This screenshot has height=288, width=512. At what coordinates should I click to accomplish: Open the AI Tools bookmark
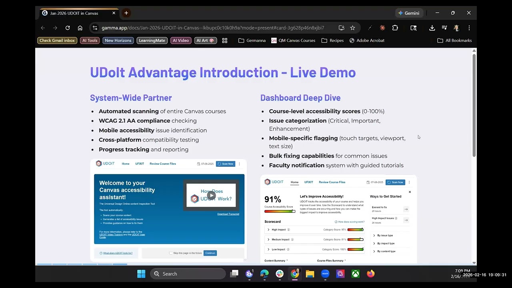(x=90, y=40)
